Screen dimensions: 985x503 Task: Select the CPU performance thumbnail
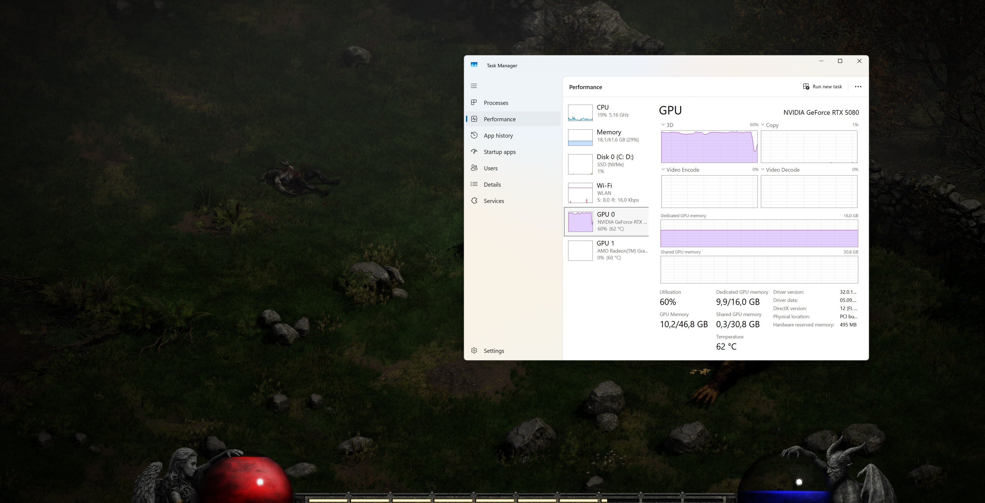[580, 113]
